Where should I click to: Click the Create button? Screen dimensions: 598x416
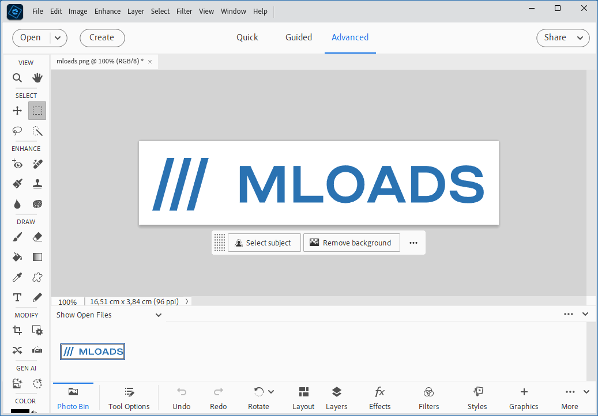point(102,37)
